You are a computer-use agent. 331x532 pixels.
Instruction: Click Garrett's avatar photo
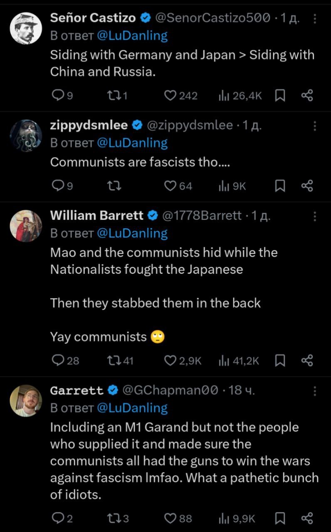click(x=26, y=401)
